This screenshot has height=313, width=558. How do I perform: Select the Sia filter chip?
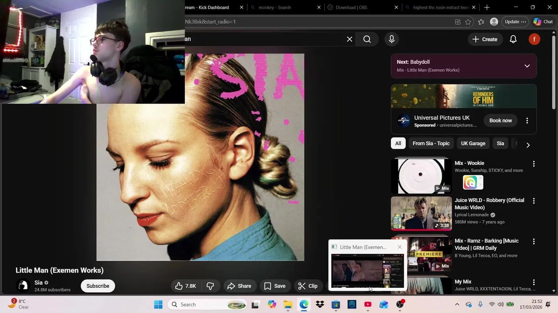pyautogui.click(x=500, y=143)
